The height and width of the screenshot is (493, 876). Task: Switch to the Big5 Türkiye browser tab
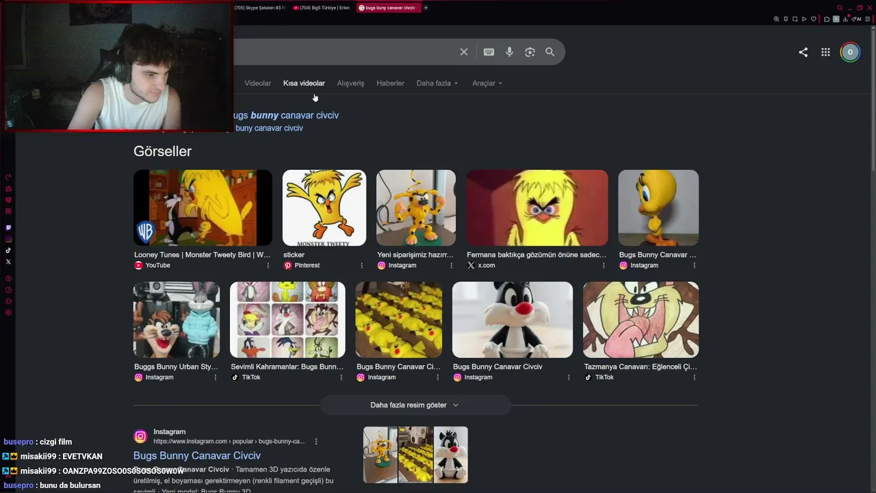321,8
